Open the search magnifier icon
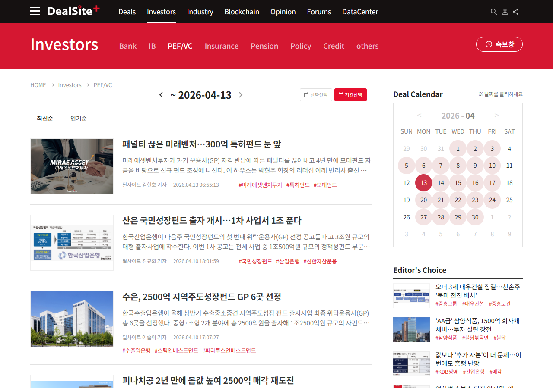Screen dimensions: 553x388 click(x=494, y=12)
